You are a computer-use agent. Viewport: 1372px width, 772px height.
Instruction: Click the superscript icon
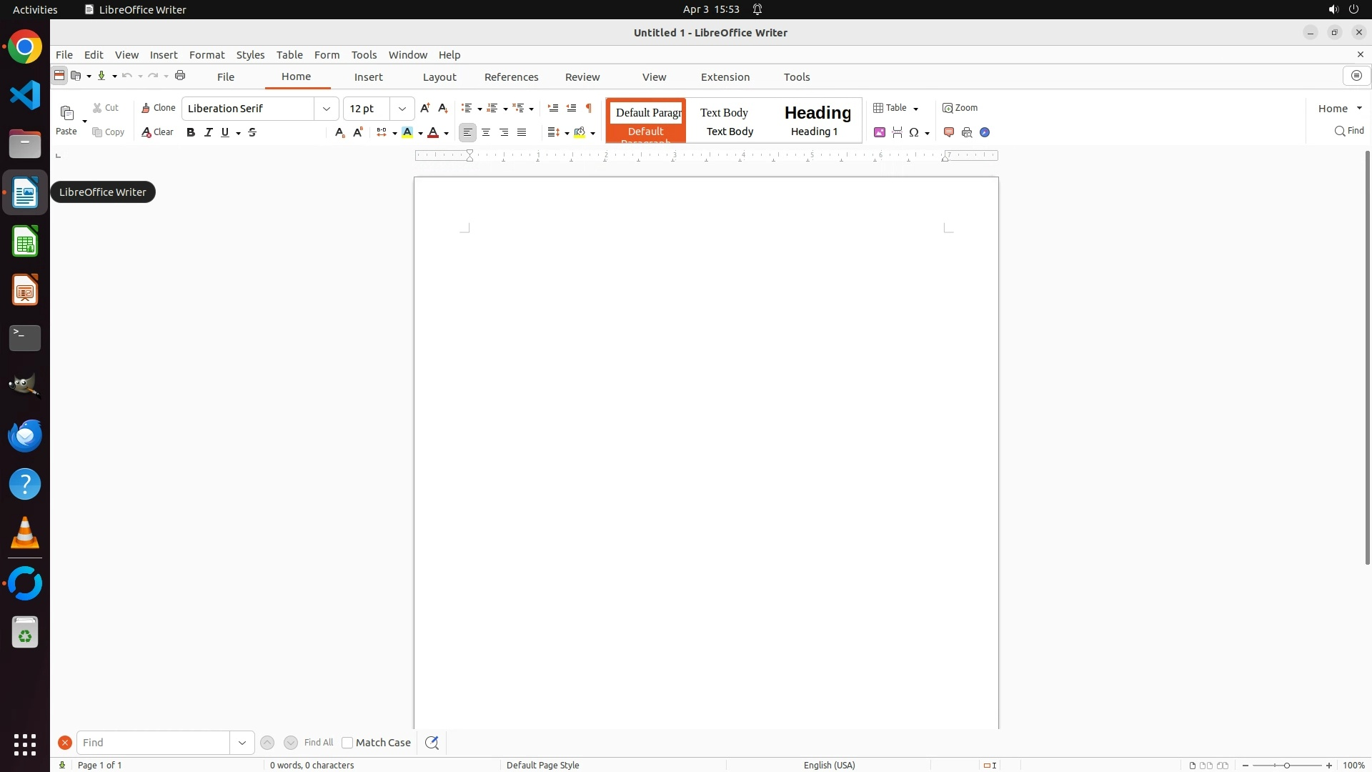pyautogui.click(x=358, y=132)
